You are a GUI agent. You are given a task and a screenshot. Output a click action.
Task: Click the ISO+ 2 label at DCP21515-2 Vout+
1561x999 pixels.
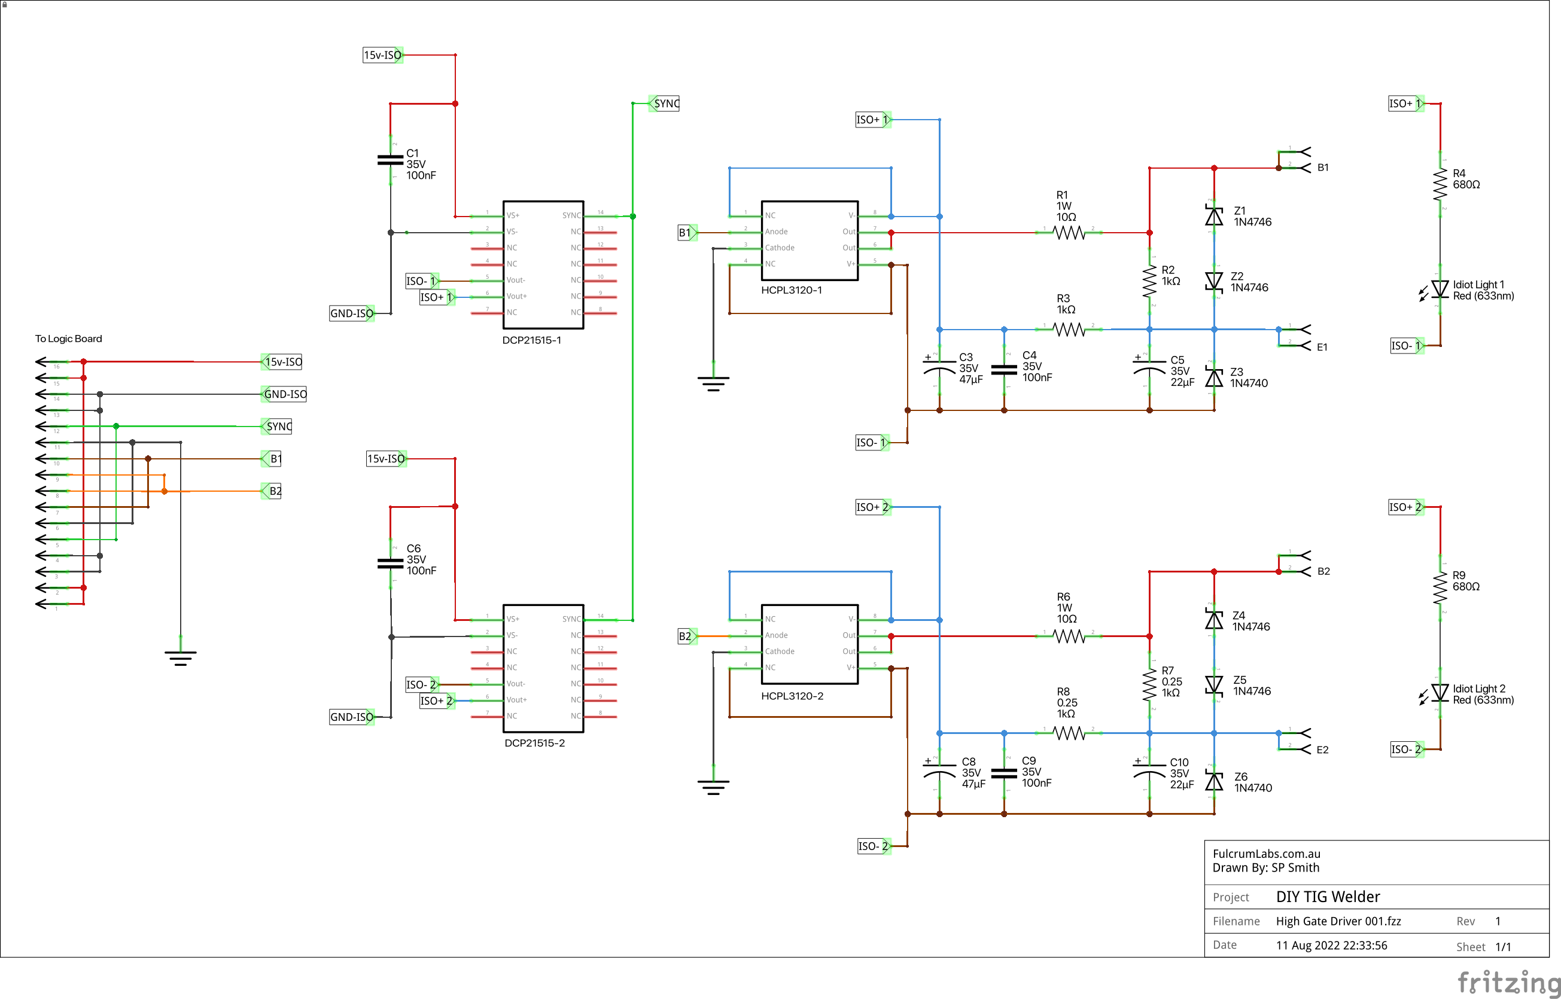pyautogui.click(x=437, y=700)
